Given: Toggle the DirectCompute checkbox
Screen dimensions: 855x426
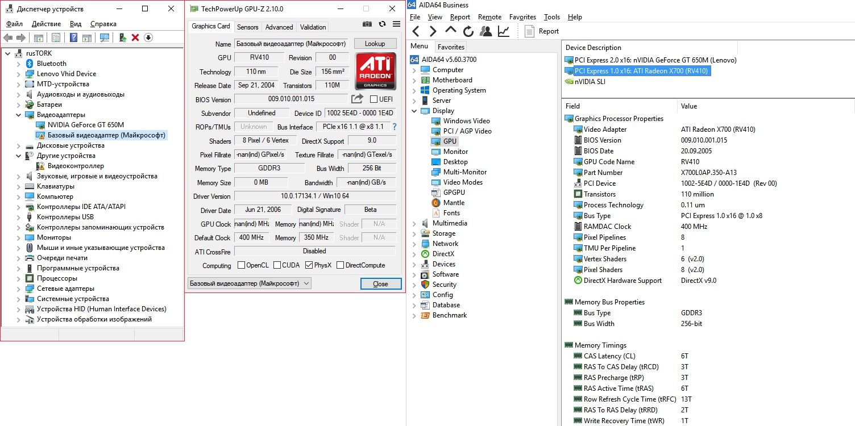Looking at the screenshot, I should (340, 265).
